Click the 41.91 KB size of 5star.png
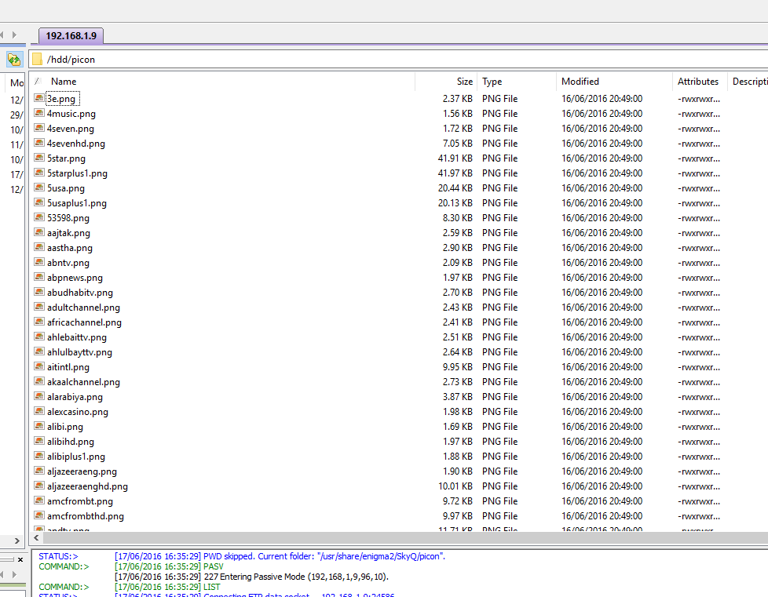The height and width of the screenshot is (597, 768). point(455,158)
